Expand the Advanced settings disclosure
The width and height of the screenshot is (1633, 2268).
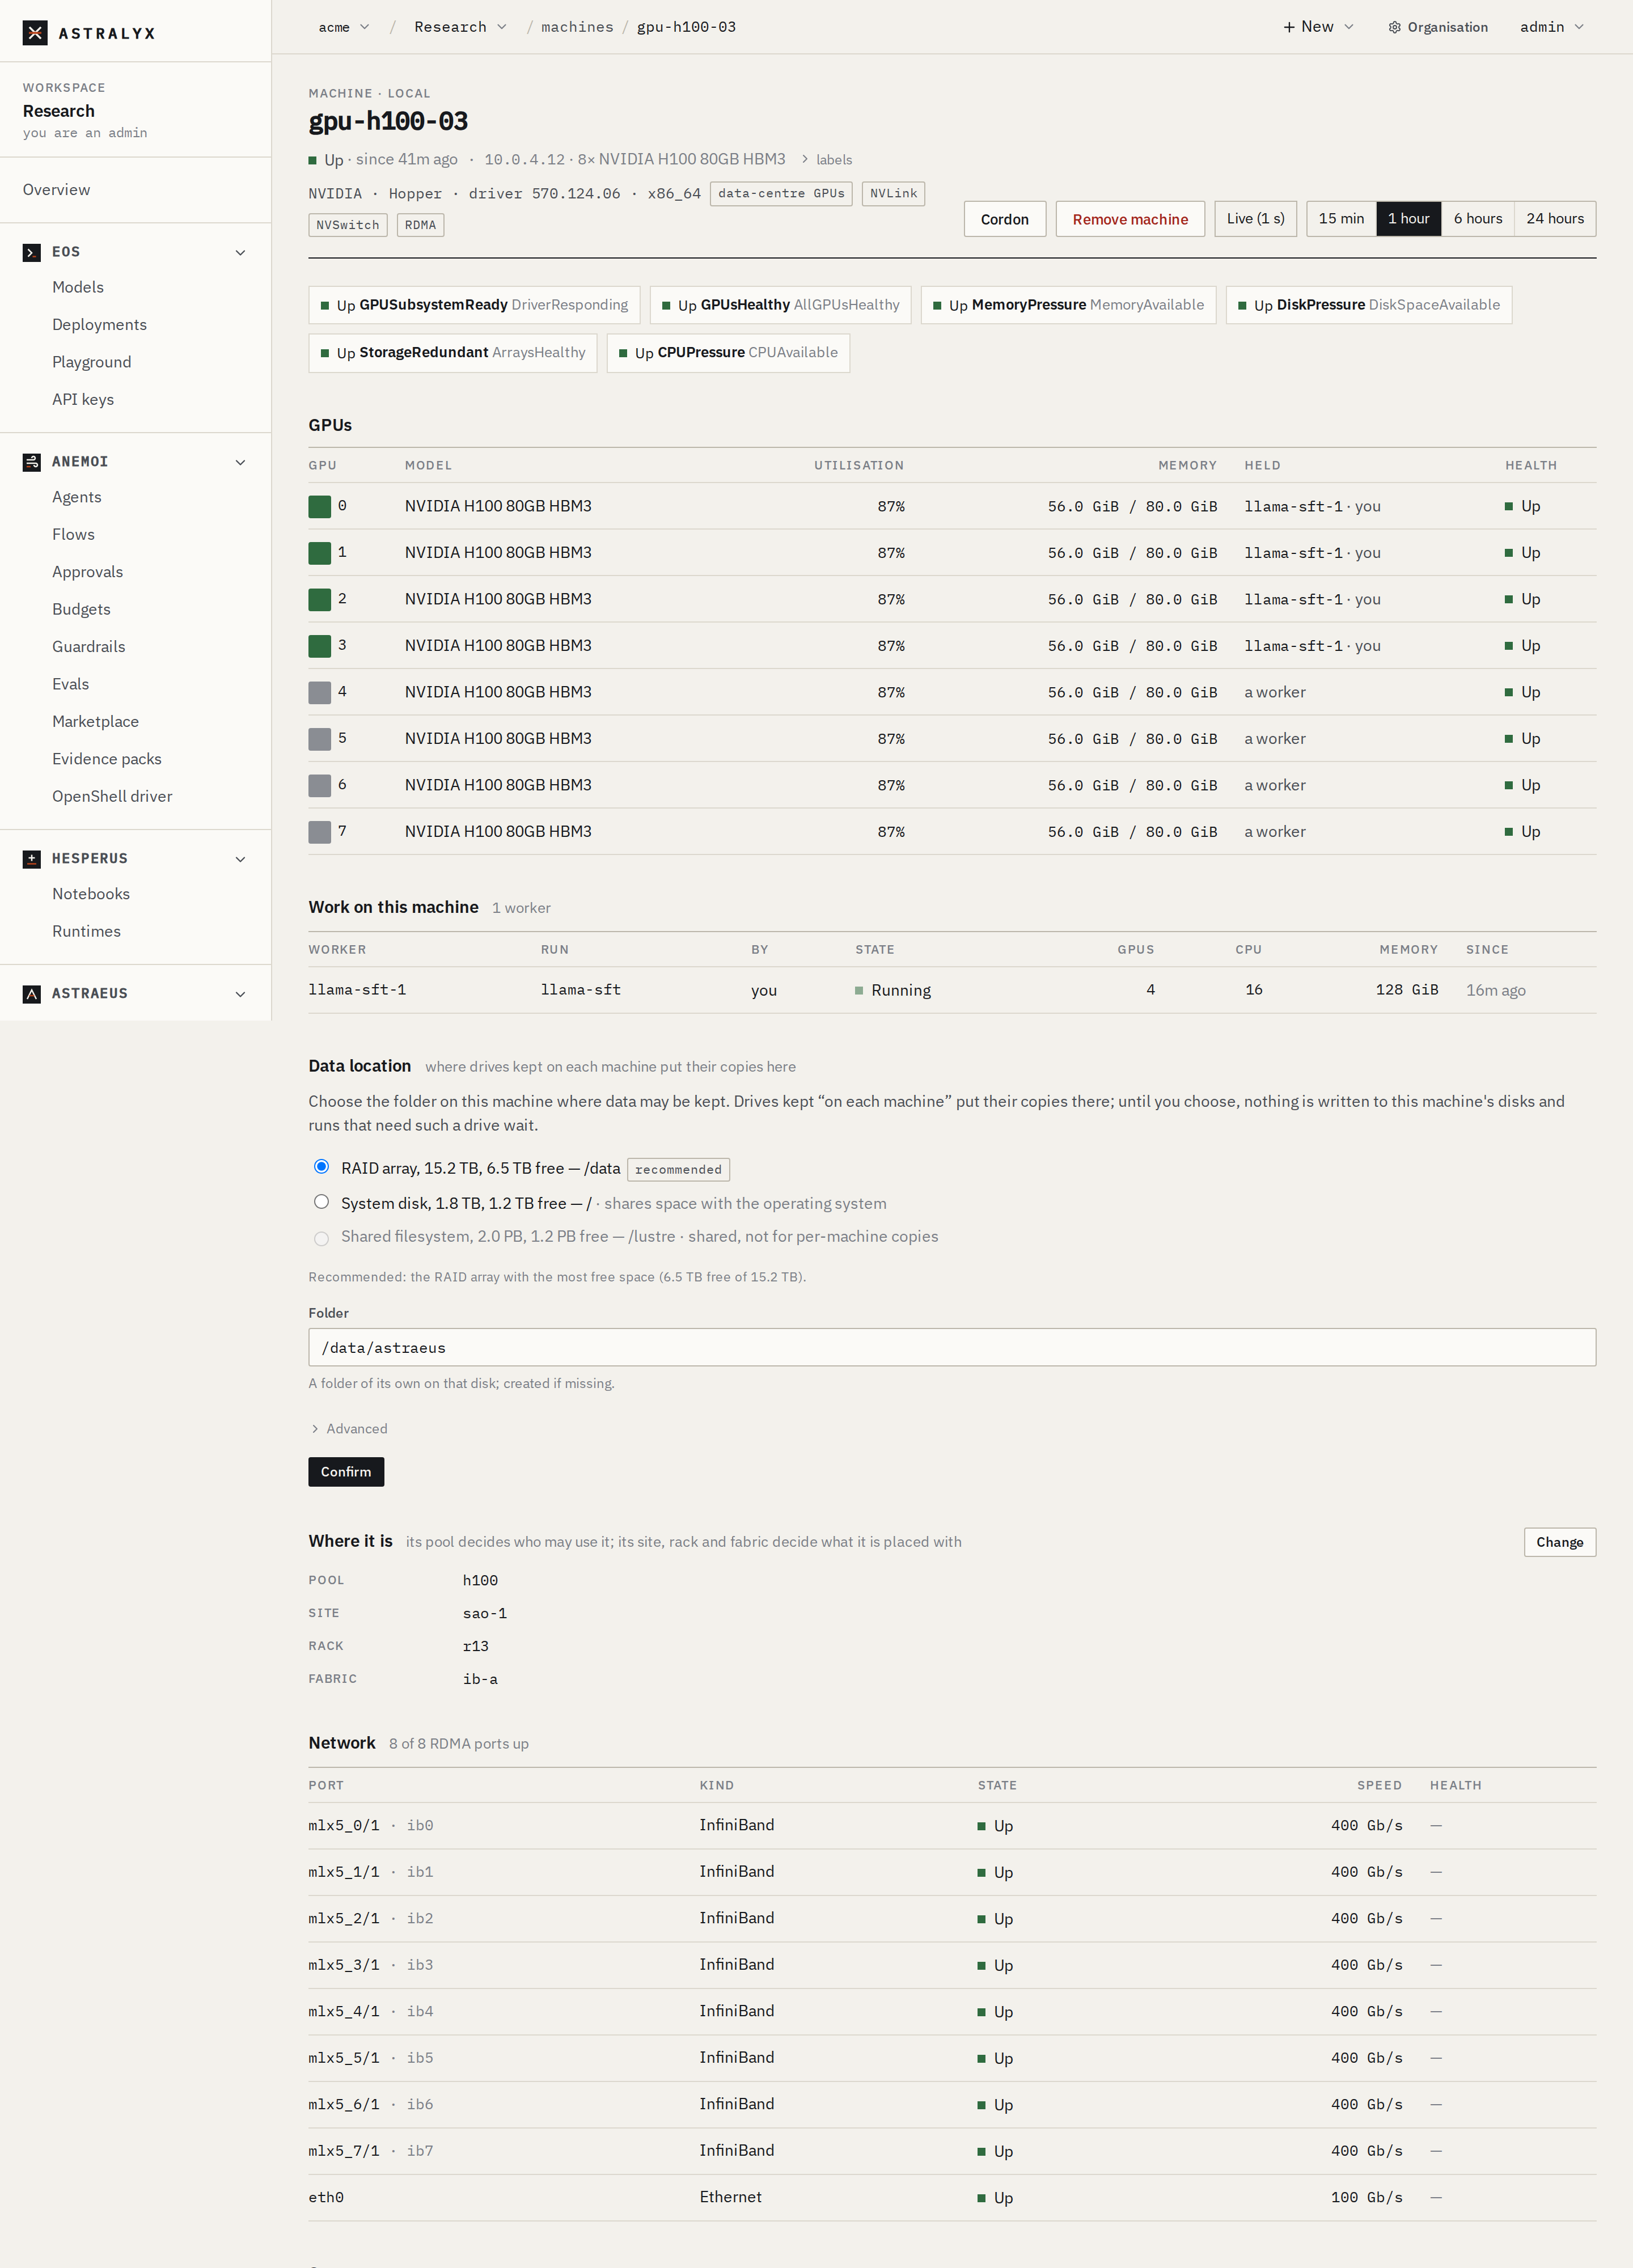(349, 1429)
